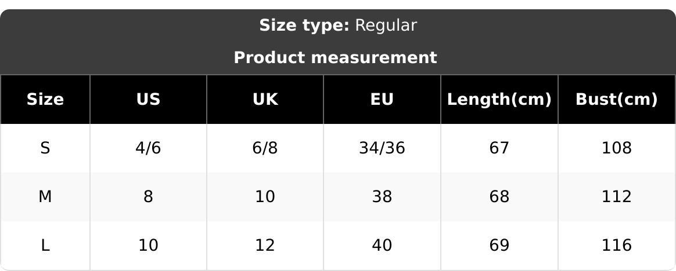
Task: Click the 112 bust measurement cell
Action: coord(616,197)
